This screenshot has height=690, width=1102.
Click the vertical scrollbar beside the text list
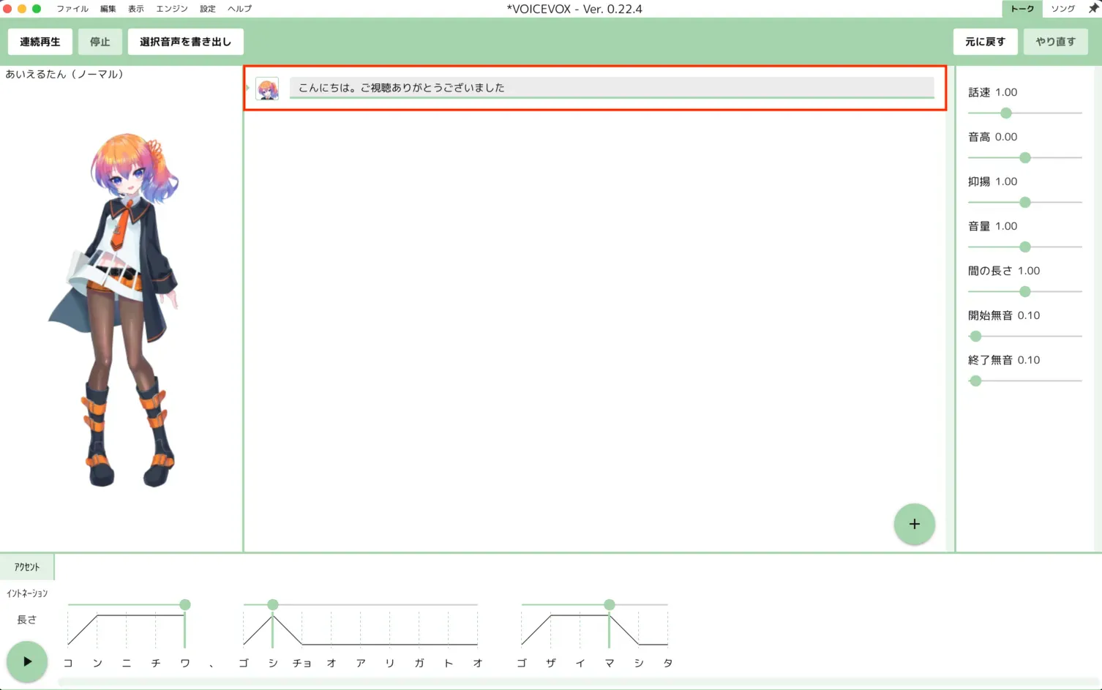(x=951, y=307)
